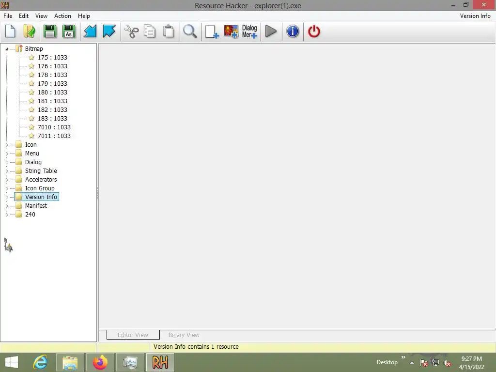Expand the Dialog tree node

(x=7, y=162)
